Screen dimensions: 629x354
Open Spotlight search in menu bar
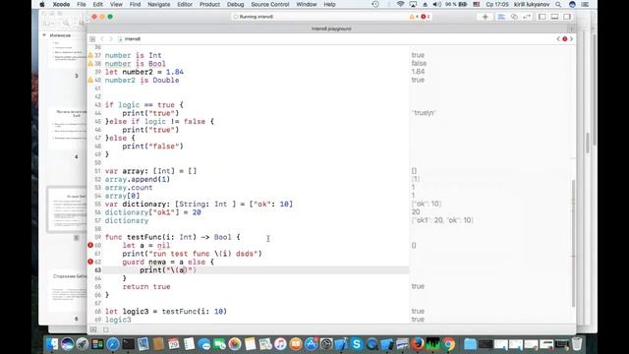pos(558,4)
